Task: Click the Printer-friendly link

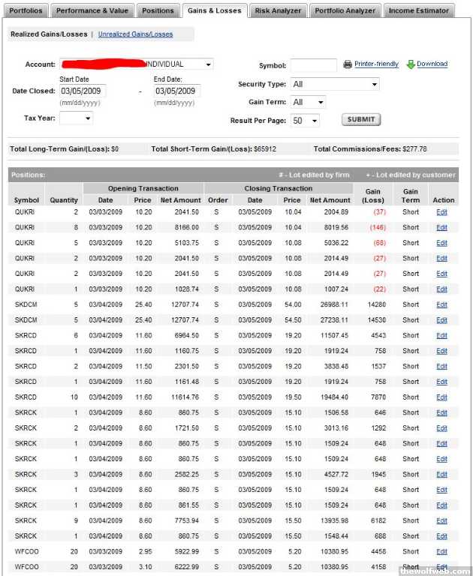Action: (x=376, y=64)
